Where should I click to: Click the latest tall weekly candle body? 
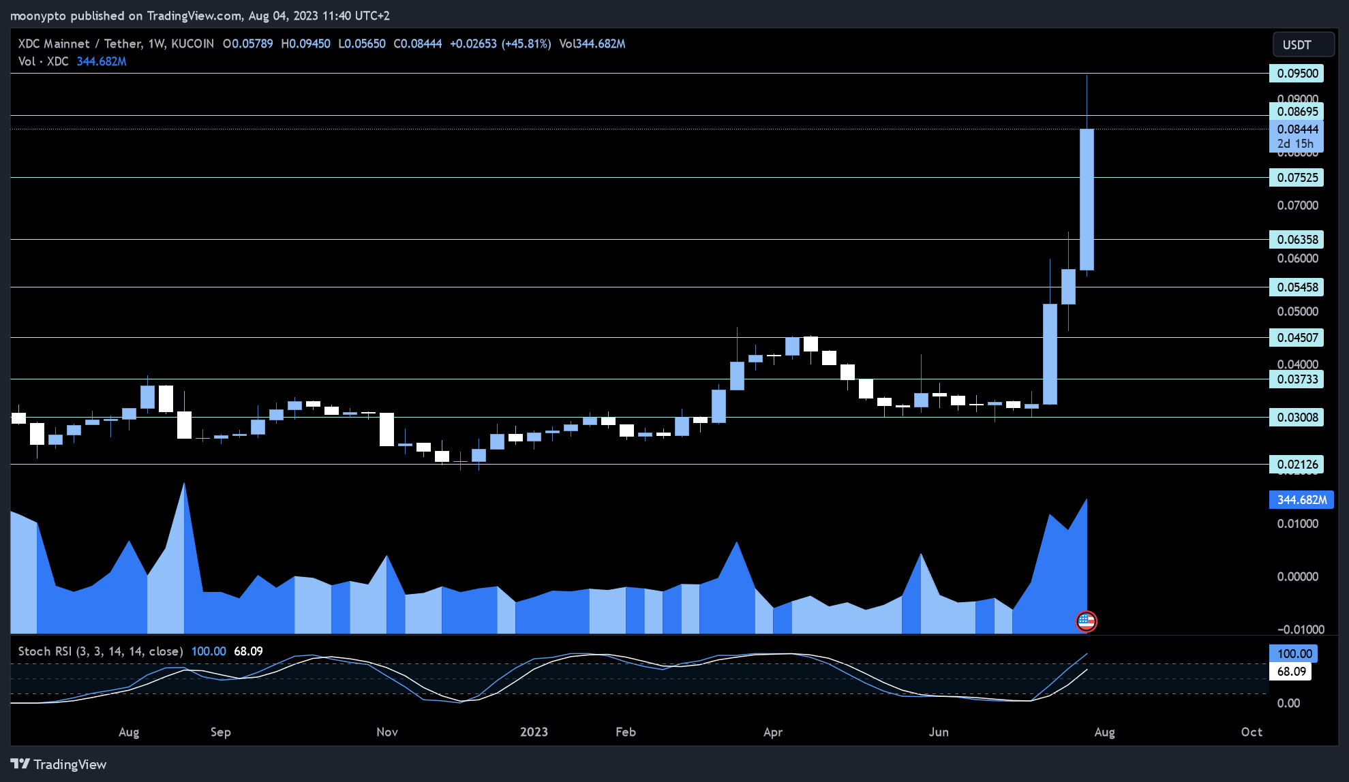click(1087, 200)
